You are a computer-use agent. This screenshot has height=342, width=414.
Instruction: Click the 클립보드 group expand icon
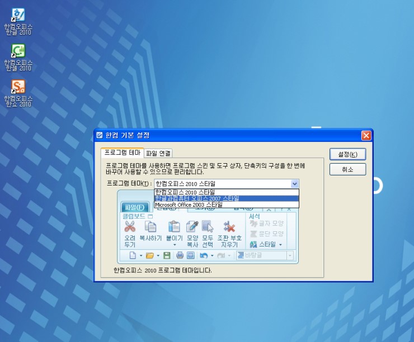tap(150, 216)
